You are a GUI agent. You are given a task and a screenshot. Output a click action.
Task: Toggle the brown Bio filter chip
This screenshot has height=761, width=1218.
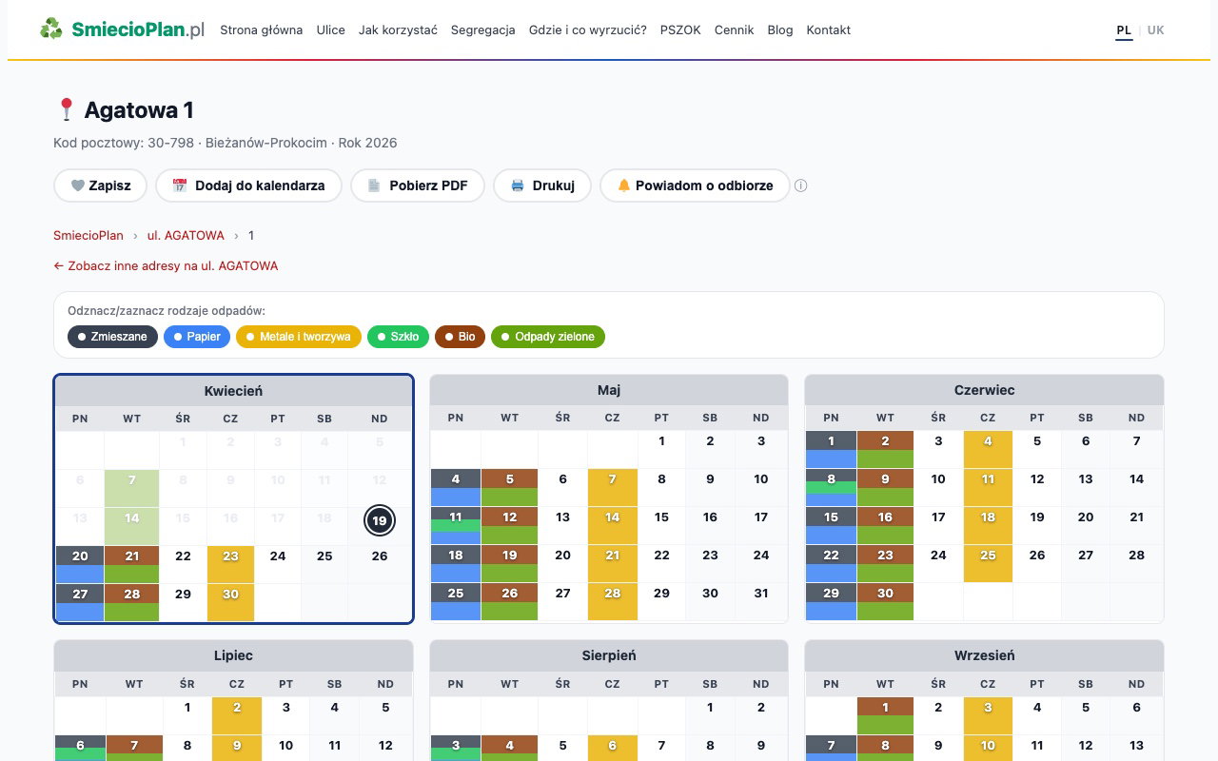[460, 337]
